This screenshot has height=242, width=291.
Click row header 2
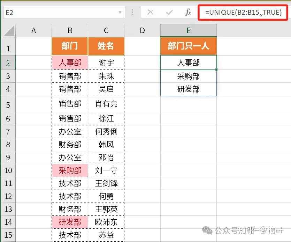coord(8,63)
